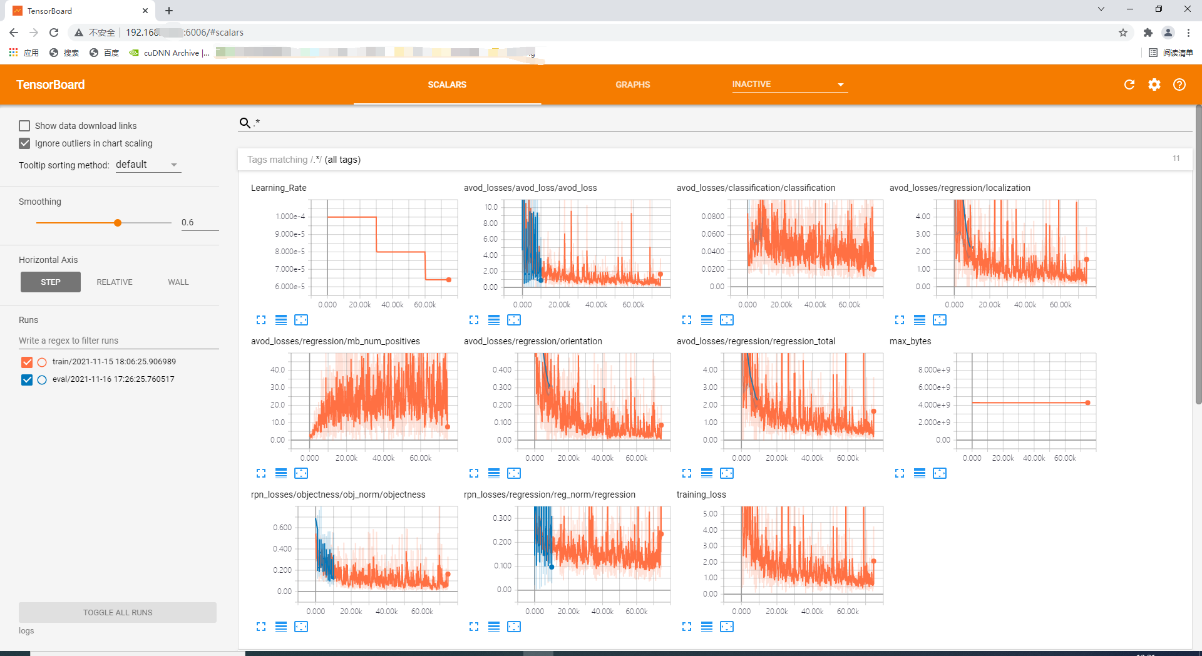Fit domain to data on orientation chart

click(514, 473)
